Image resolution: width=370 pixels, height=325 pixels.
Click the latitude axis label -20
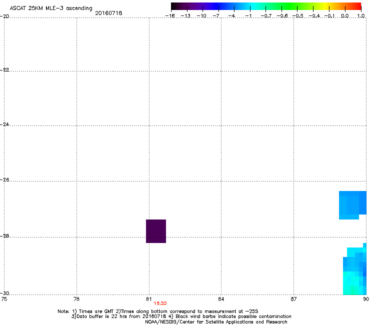pos(4,16)
